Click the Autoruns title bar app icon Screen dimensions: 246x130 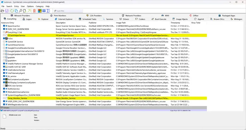click(2, 2)
